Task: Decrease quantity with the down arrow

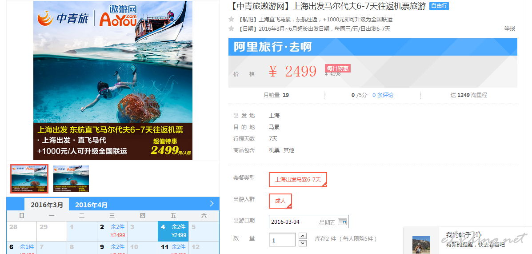Action: [x=303, y=243]
